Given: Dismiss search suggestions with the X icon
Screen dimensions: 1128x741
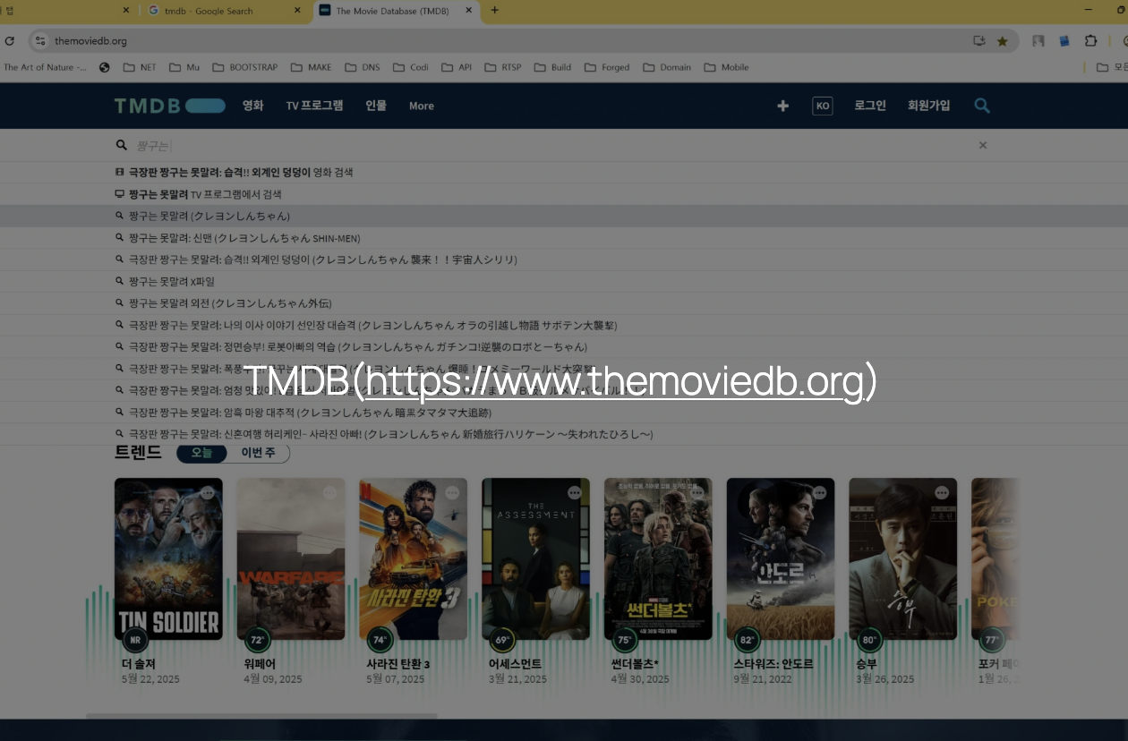Looking at the screenshot, I should click(x=982, y=144).
